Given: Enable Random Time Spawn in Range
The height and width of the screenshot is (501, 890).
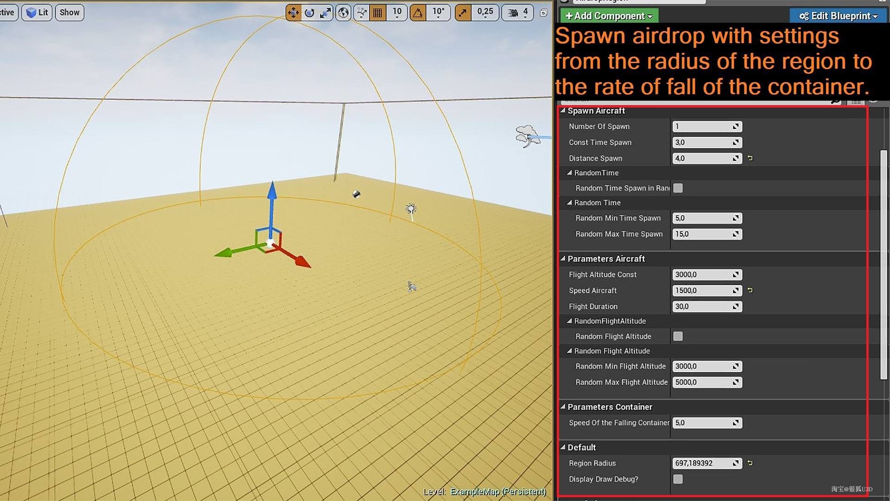Looking at the screenshot, I should 678,188.
